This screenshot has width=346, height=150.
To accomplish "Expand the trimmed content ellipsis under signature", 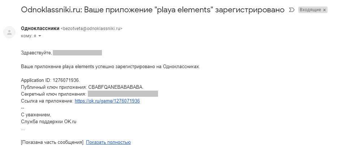I will pyautogui.click(x=23, y=129).
